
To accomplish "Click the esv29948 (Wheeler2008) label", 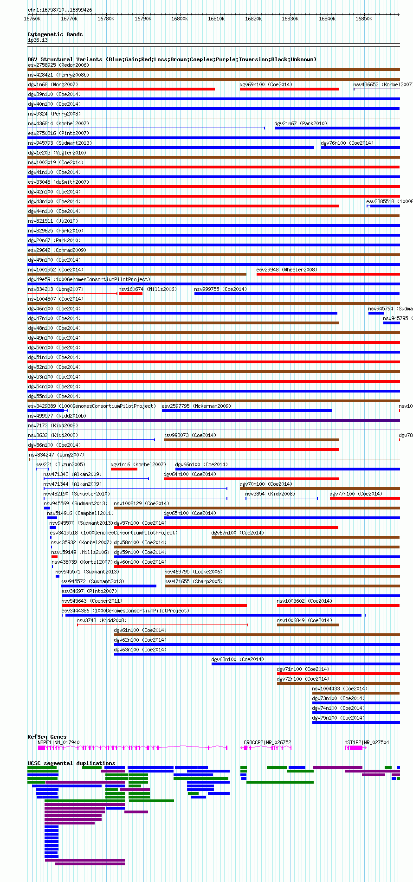I will [287, 270].
